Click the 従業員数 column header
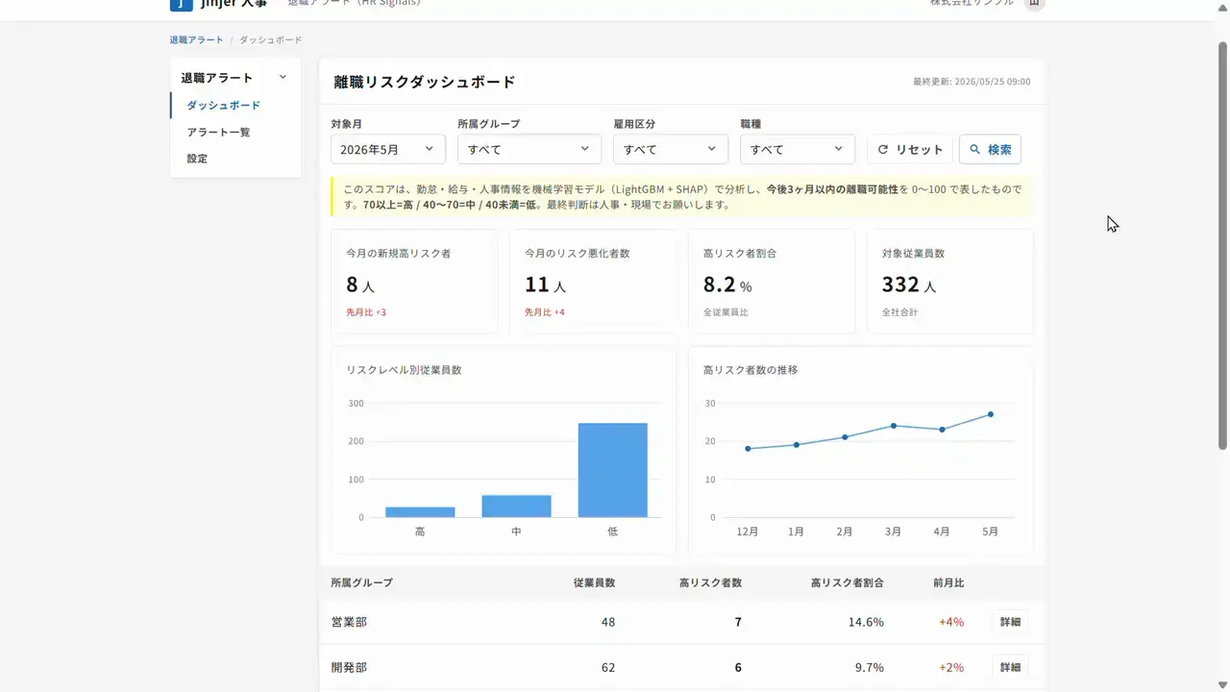Viewport: 1230px width, 692px height. click(x=594, y=582)
